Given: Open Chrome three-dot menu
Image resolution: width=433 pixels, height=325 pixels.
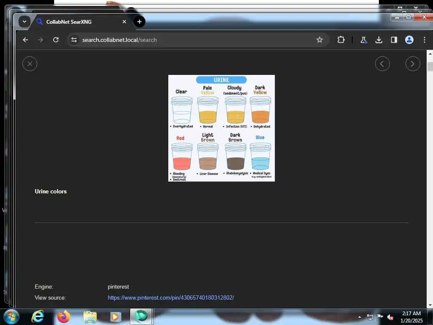Looking at the screenshot, I should coord(425,40).
